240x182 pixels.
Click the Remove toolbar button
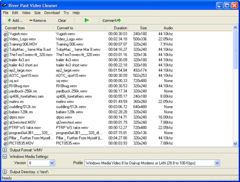pos(38,21)
